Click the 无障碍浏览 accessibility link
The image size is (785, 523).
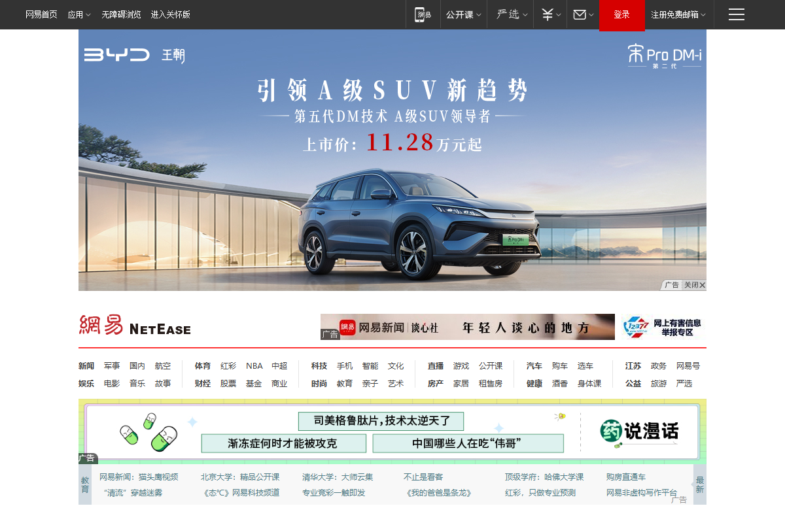(120, 14)
